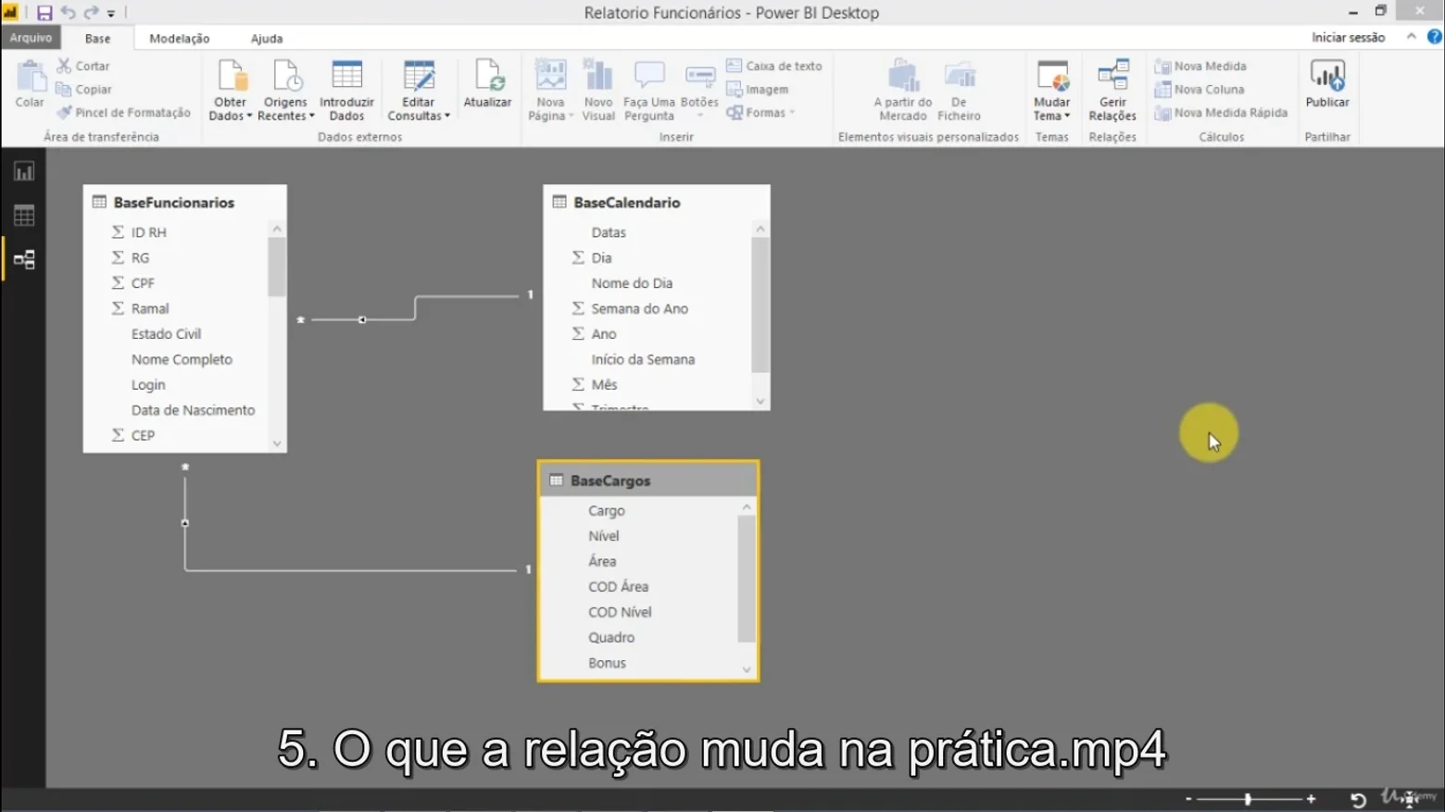1445x812 pixels.
Task: Open Editar Consultas dropdown
Action: tap(419, 90)
